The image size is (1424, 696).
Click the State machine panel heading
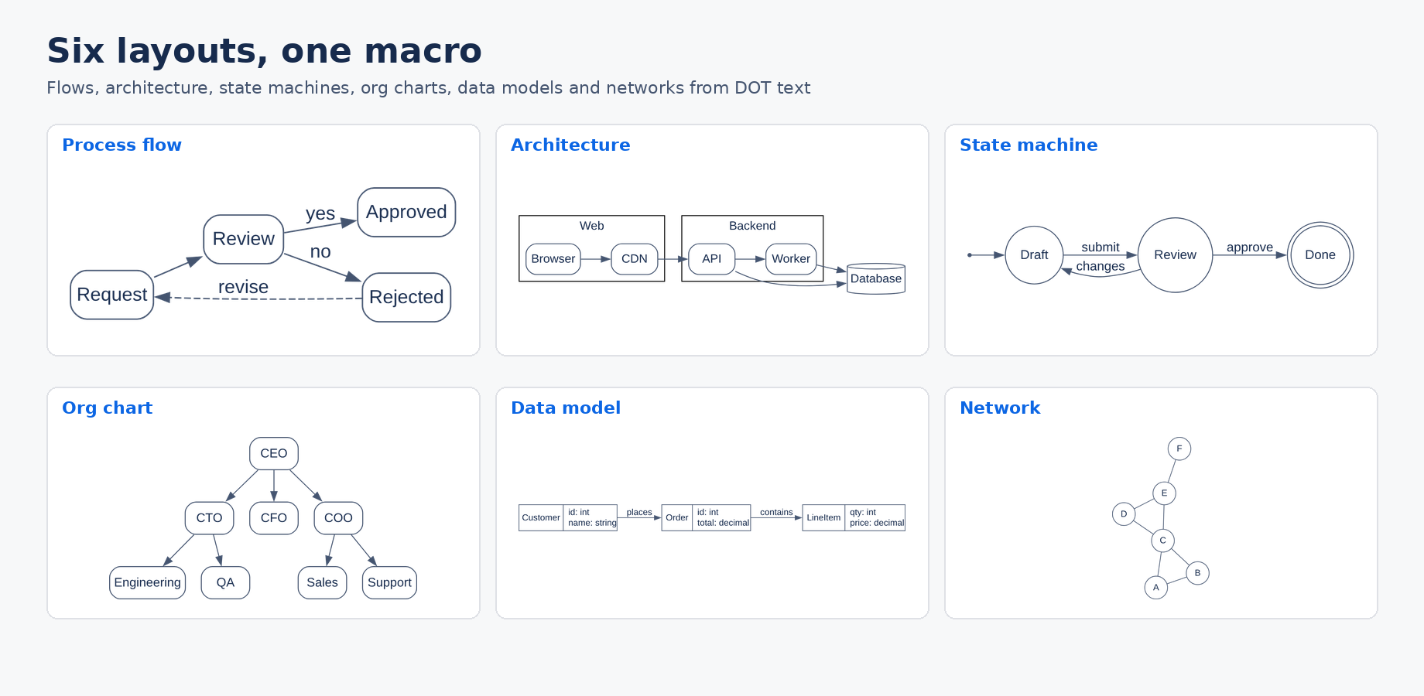[1029, 145]
